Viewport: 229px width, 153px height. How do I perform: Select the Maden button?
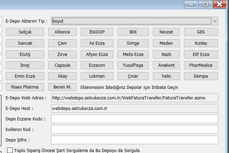(166, 43)
